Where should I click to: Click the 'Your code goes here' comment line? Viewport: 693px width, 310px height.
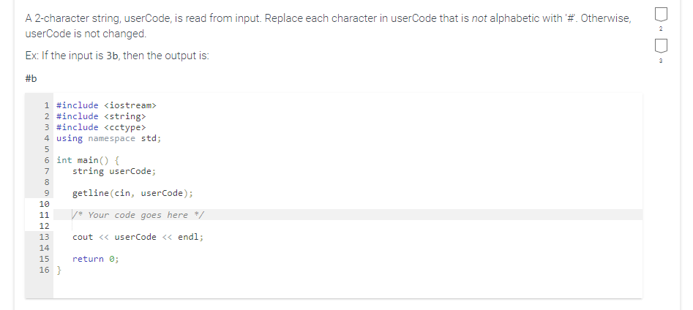point(138,215)
